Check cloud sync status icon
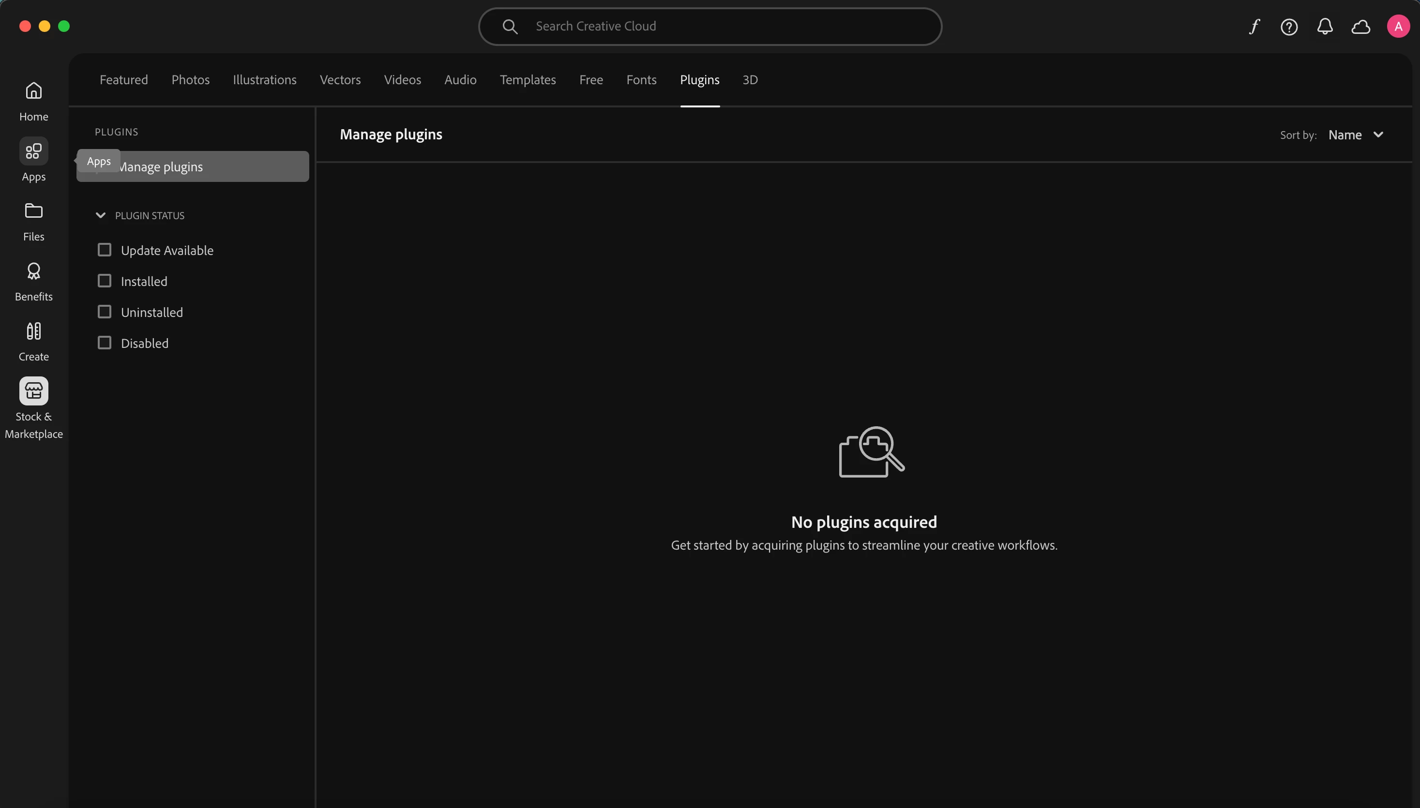Viewport: 1420px width, 808px height. click(x=1360, y=27)
